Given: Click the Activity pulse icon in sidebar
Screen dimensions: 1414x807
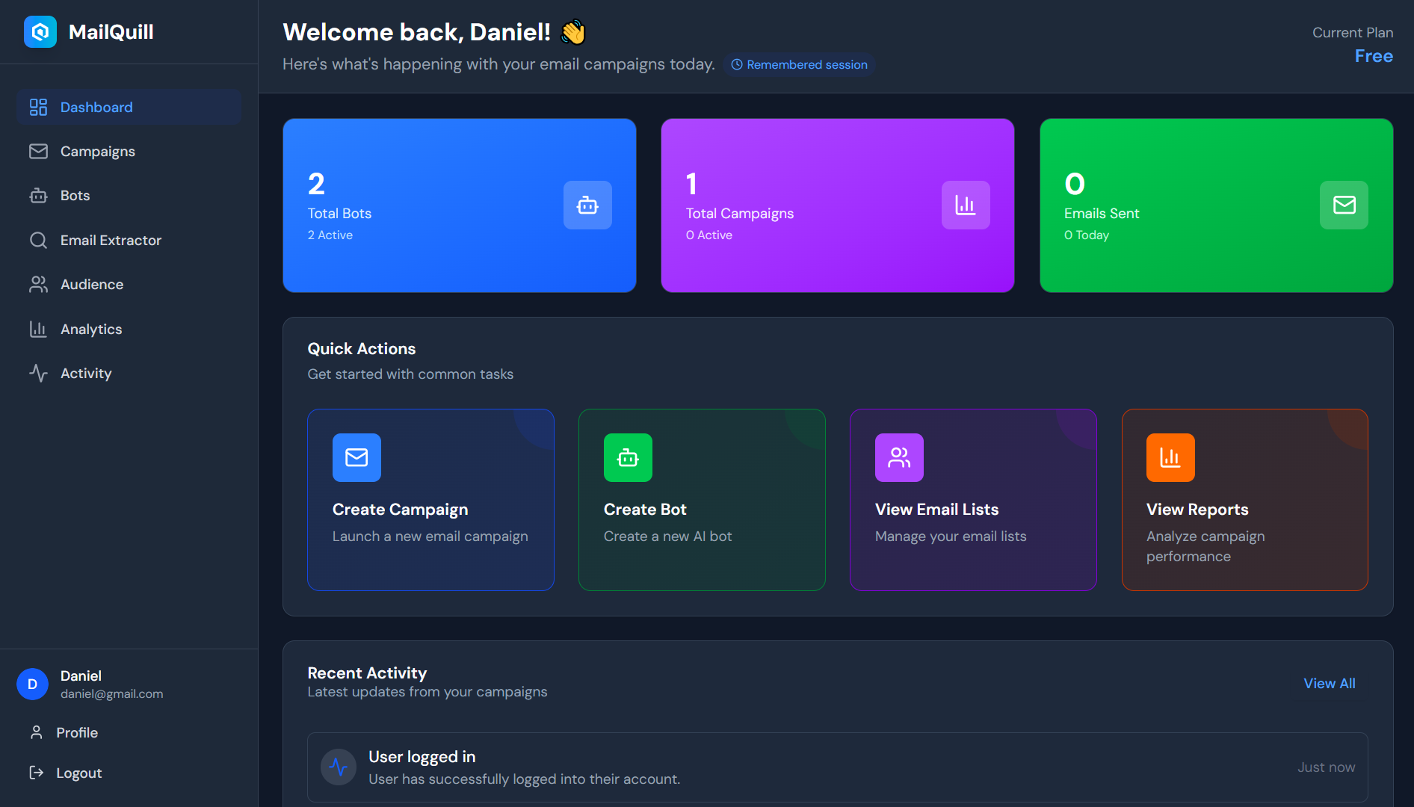Looking at the screenshot, I should (38, 373).
